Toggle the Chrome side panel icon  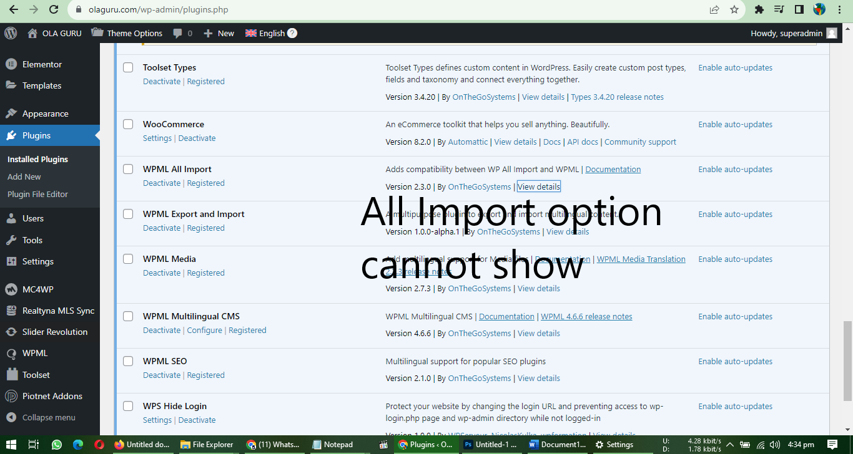coord(799,9)
